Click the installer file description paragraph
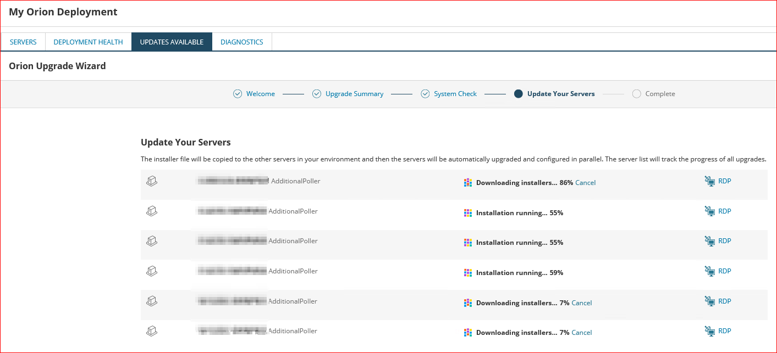777x353 pixels. point(454,159)
